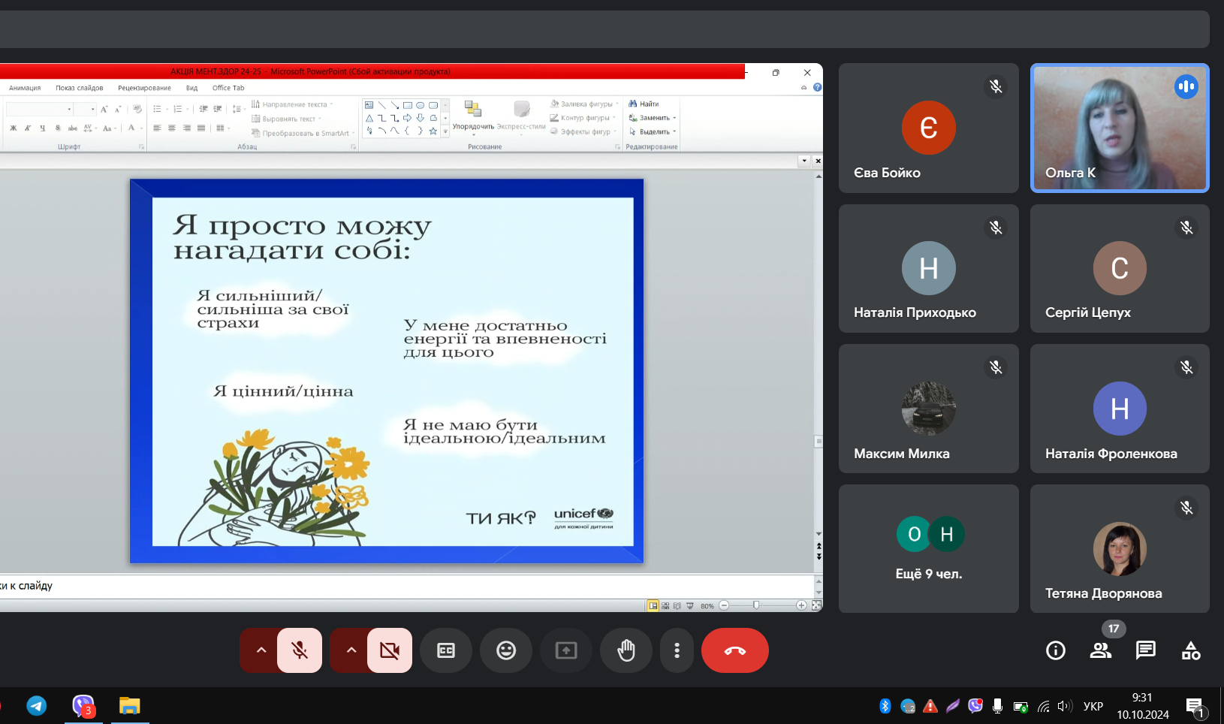Screen dimensions: 1224x724
Task: Turn on the camera
Action: coord(390,650)
